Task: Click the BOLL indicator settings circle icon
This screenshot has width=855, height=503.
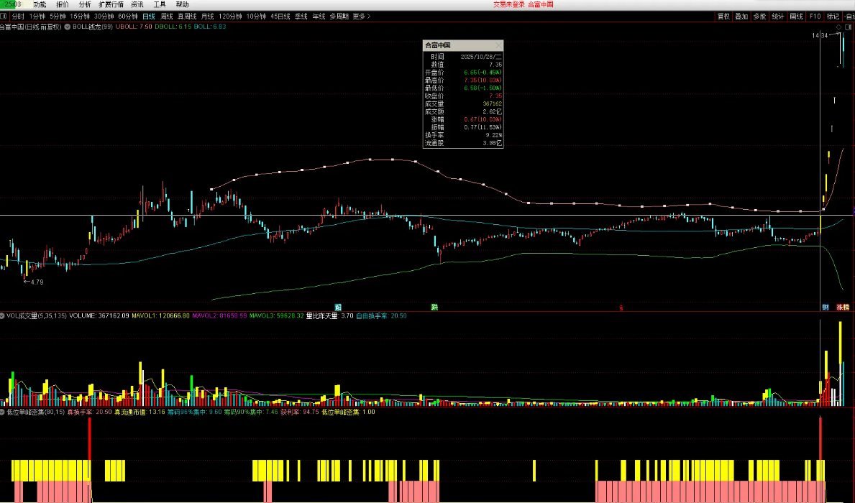Action: [68, 27]
